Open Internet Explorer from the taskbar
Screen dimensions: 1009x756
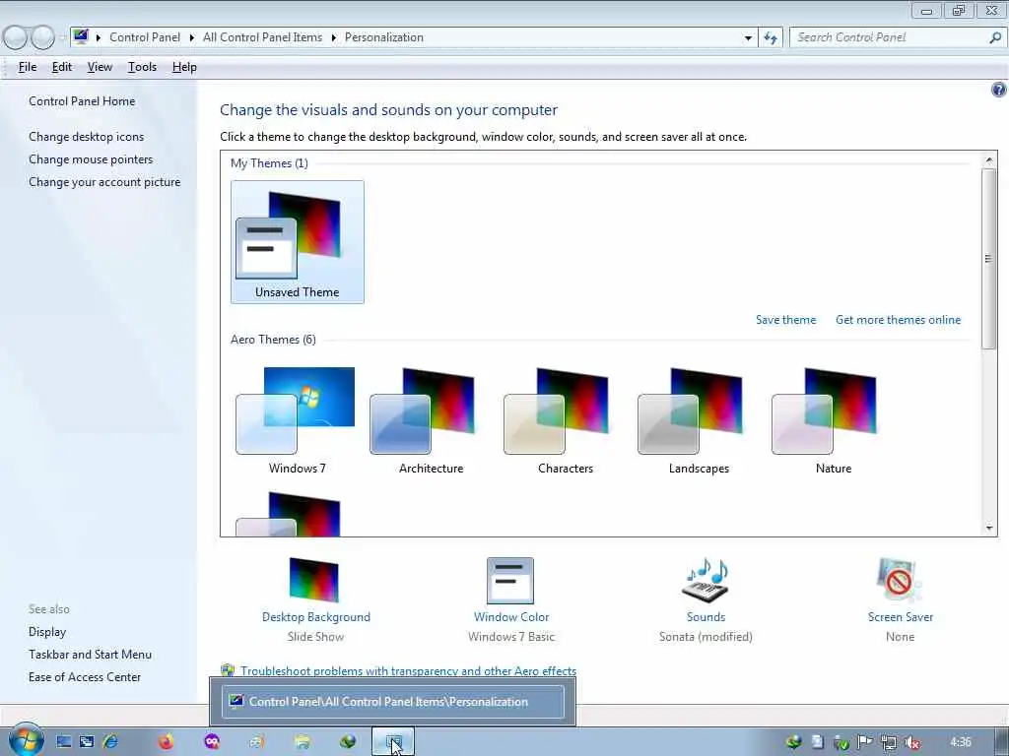click(x=110, y=742)
